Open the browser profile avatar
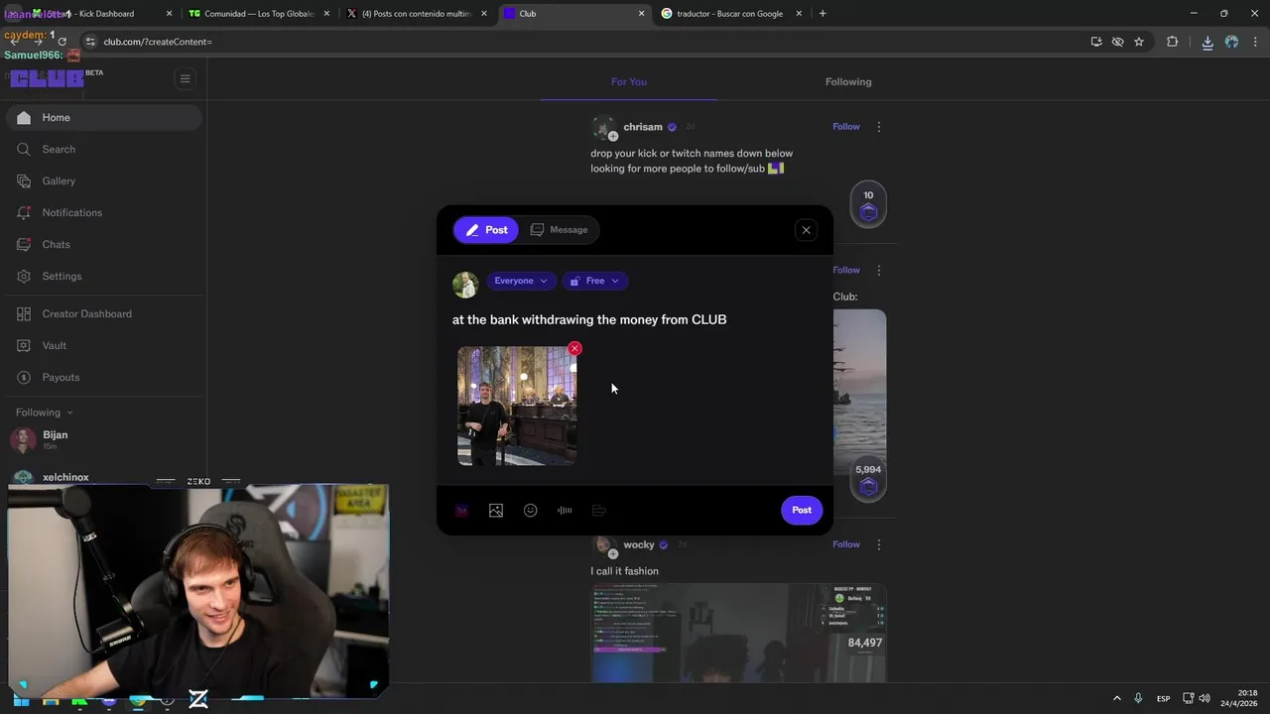Viewport: 1270px width, 714px height. click(x=1231, y=42)
